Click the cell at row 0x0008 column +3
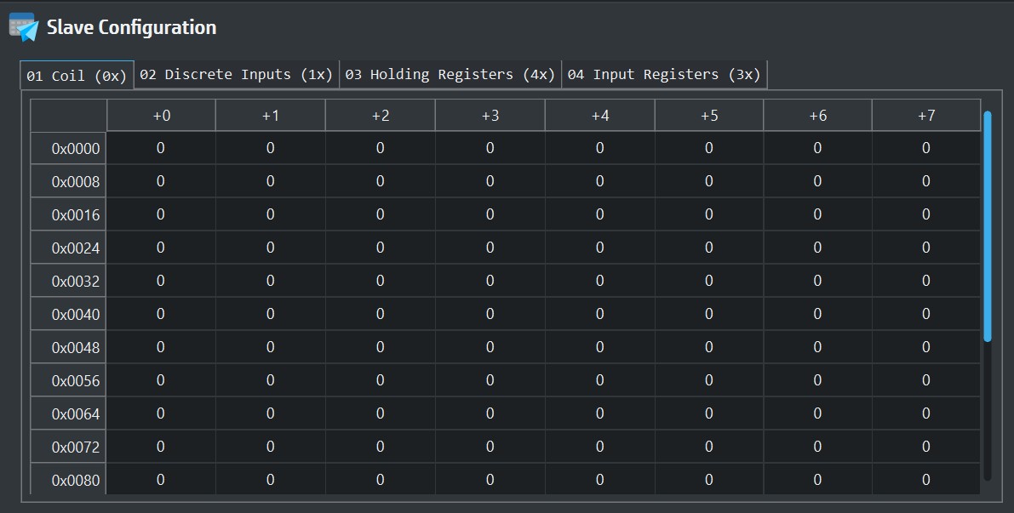The height and width of the screenshot is (513, 1014). pos(490,180)
